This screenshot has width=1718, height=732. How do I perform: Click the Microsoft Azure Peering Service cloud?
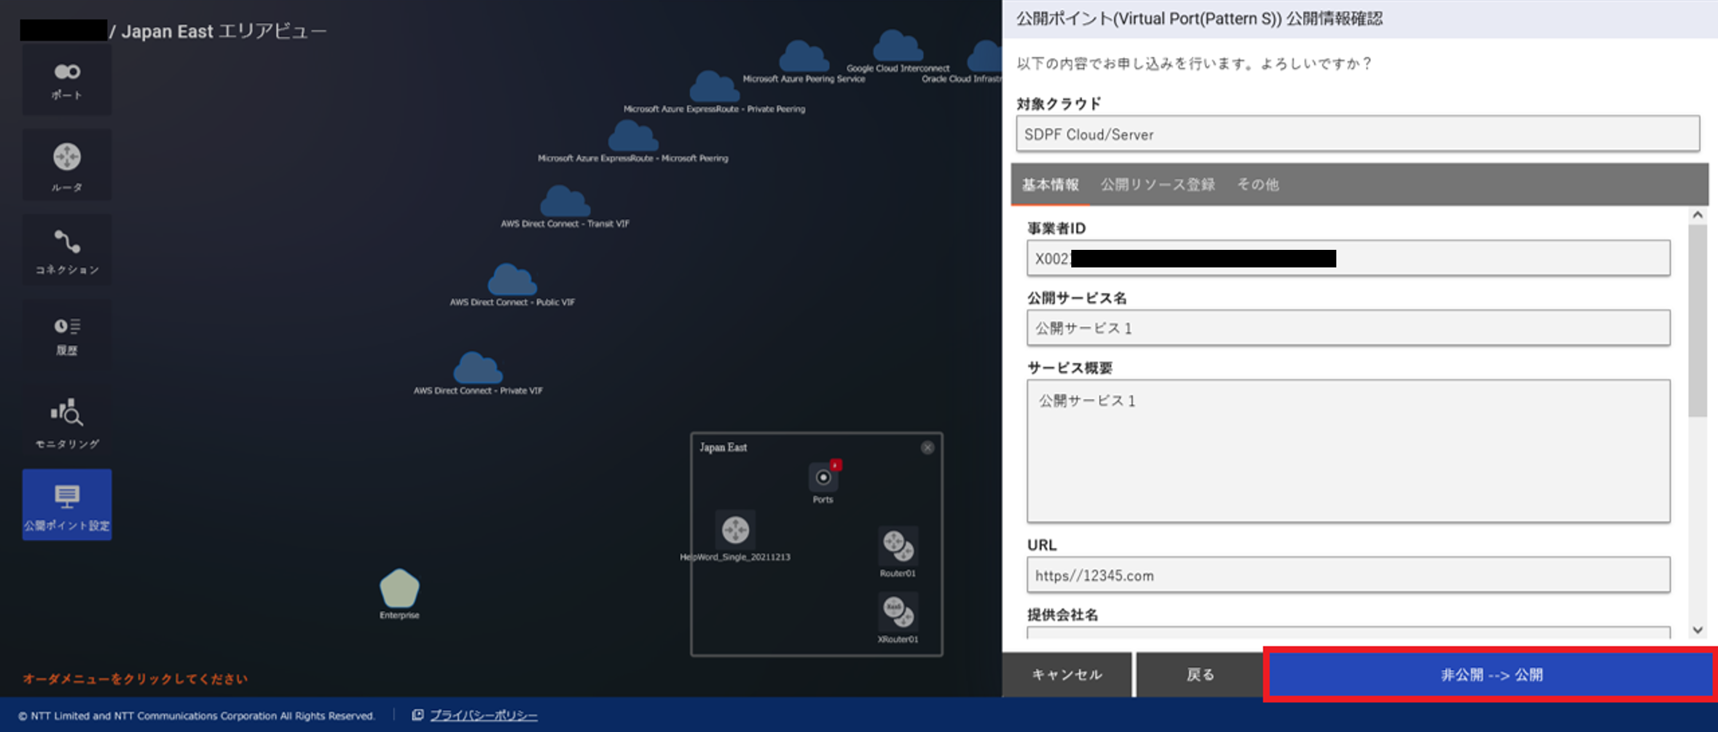point(804,57)
